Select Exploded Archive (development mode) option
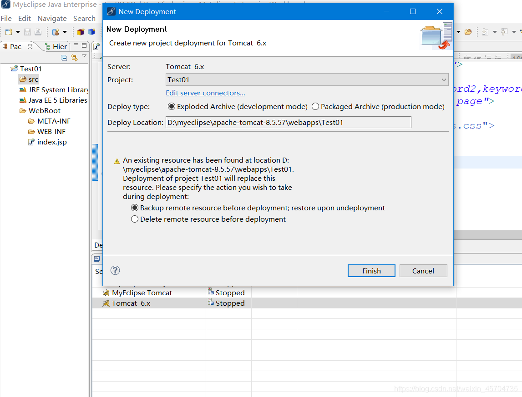 238,107
